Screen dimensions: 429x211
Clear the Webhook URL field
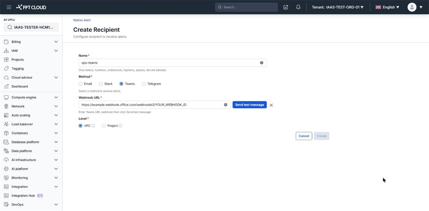(x=226, y=105)
